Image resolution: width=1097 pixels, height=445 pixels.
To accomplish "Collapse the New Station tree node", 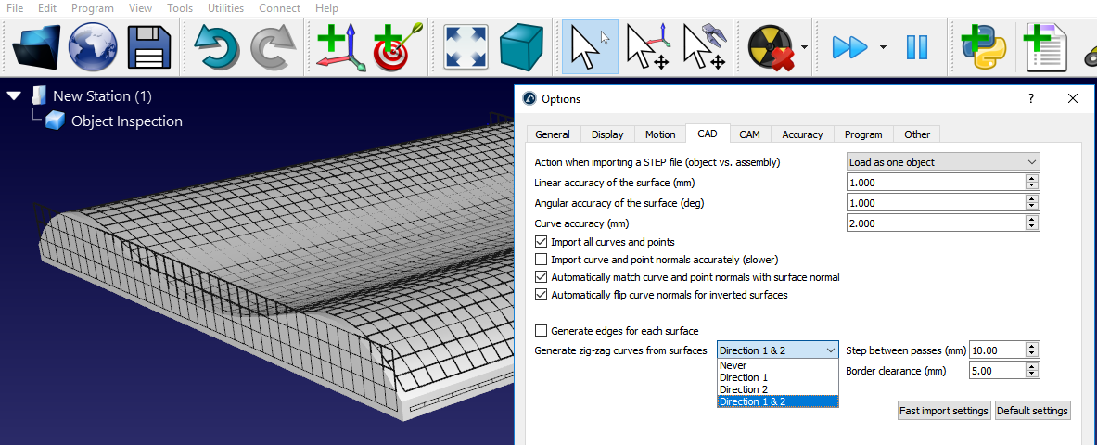I will (14, 96).
